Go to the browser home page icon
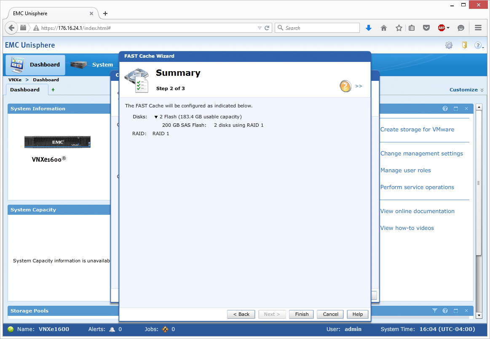The width and height of the screenshot is (490, 339). click(384, 28)
